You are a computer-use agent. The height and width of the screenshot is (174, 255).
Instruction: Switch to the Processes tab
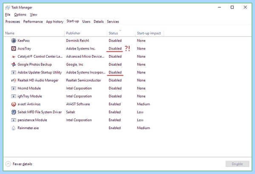pos(13,22)
